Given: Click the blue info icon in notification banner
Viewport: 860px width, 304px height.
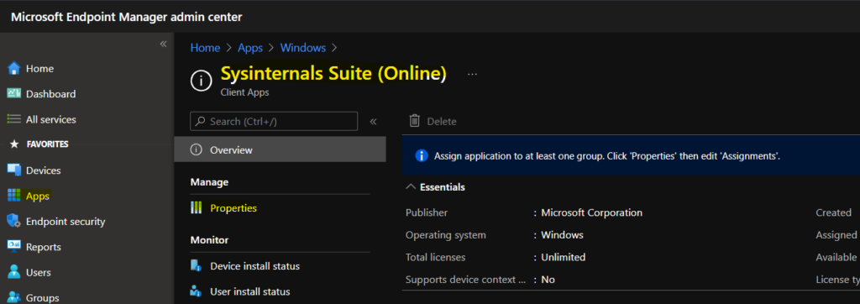Looking at the screenshot, I should [x=422, y=156].
